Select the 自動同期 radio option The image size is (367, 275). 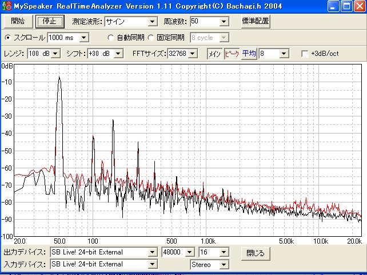(111, 38)
